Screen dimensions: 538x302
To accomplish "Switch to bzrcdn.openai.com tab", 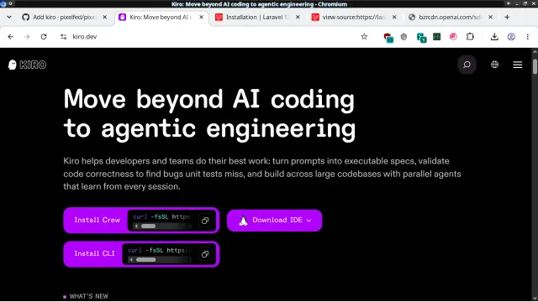I will point(450,17).
